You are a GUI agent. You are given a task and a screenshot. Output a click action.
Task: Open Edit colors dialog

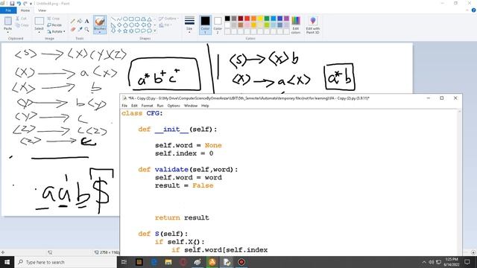(x=296, y=25)
